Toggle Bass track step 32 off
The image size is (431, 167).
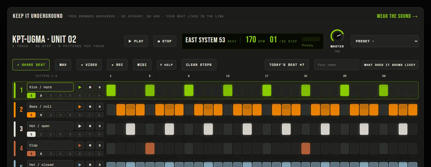pyautogui.click(x=413, y=110)
